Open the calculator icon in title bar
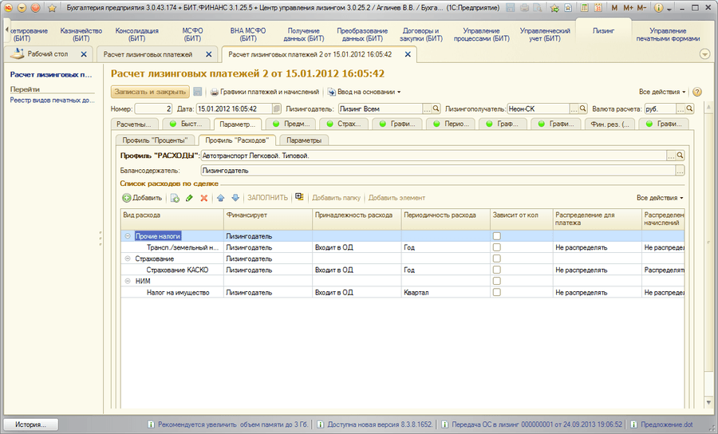This screenshot has height=434, width=718. point(585,8)
